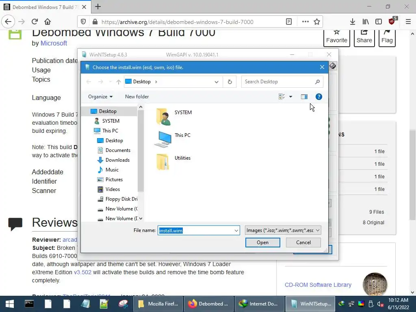416x312 pixels.
Task: Open the Organize menu
Action: [100, 97]
